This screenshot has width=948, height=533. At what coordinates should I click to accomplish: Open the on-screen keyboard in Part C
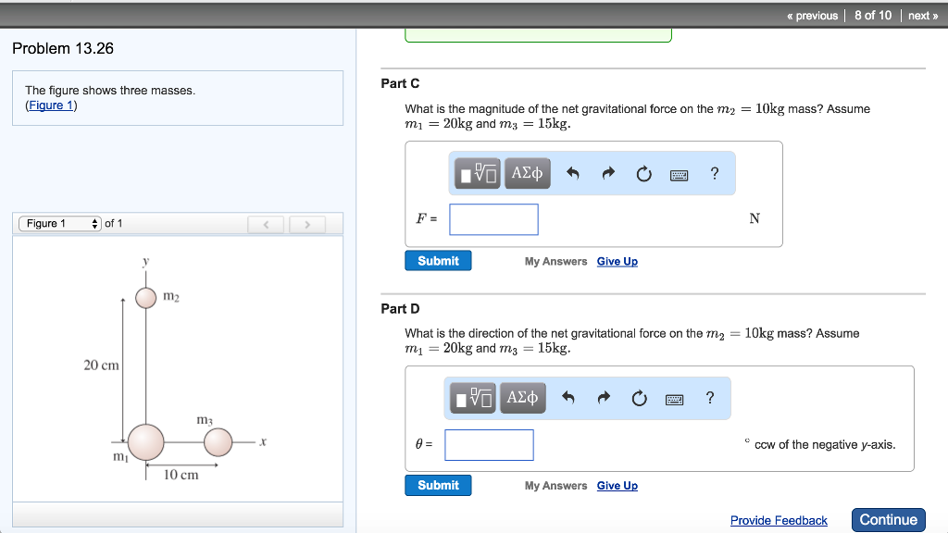coord(679,174)
